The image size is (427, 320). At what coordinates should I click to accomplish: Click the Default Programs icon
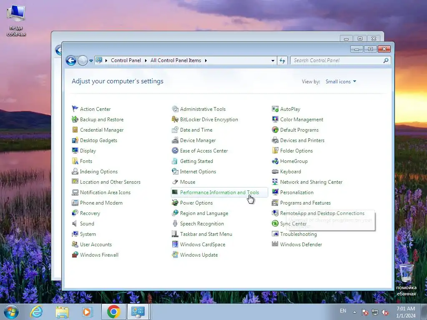point(275,130)
